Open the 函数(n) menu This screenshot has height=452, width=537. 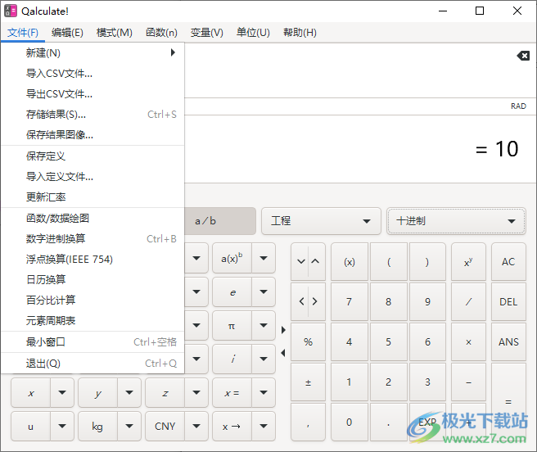tap(161, 33)
